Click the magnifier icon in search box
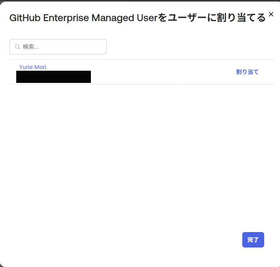The width and height of the screenshot is (280, 267). pyautogui.click(x=17, y=47)
